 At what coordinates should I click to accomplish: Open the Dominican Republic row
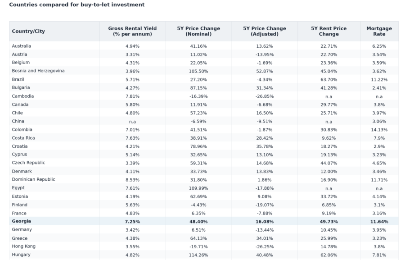(204, 179)
